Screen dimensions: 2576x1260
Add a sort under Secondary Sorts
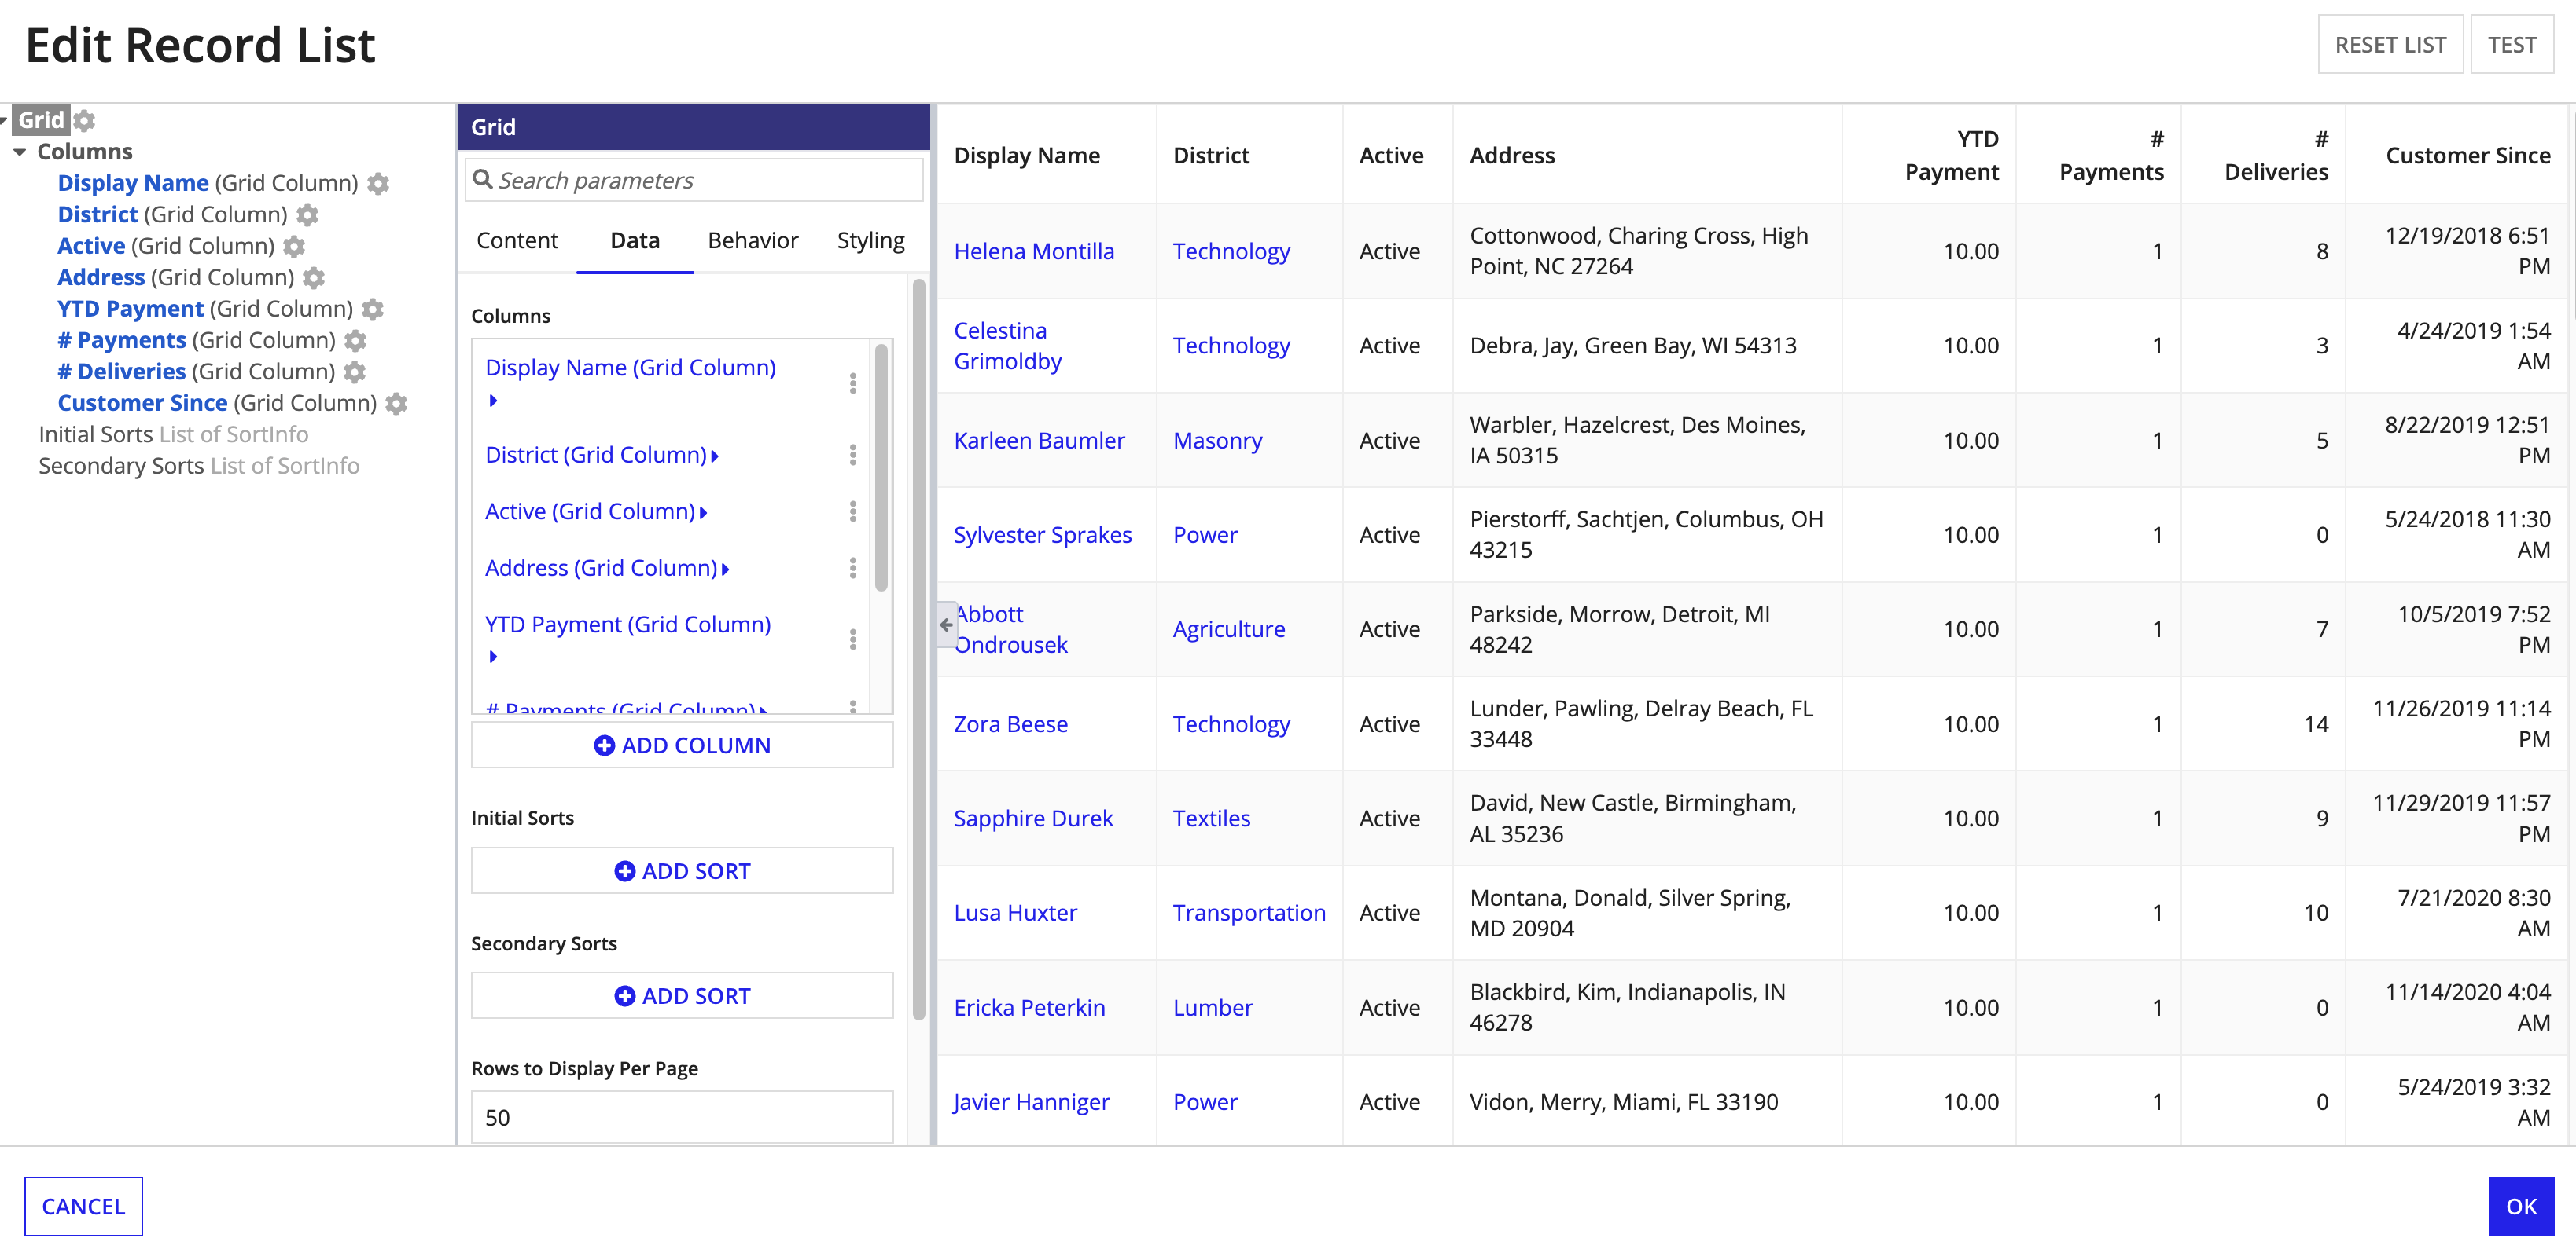pos(682,996)
